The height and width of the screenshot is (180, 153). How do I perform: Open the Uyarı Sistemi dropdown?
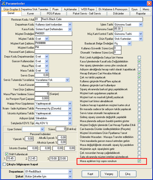pos(42,129)
